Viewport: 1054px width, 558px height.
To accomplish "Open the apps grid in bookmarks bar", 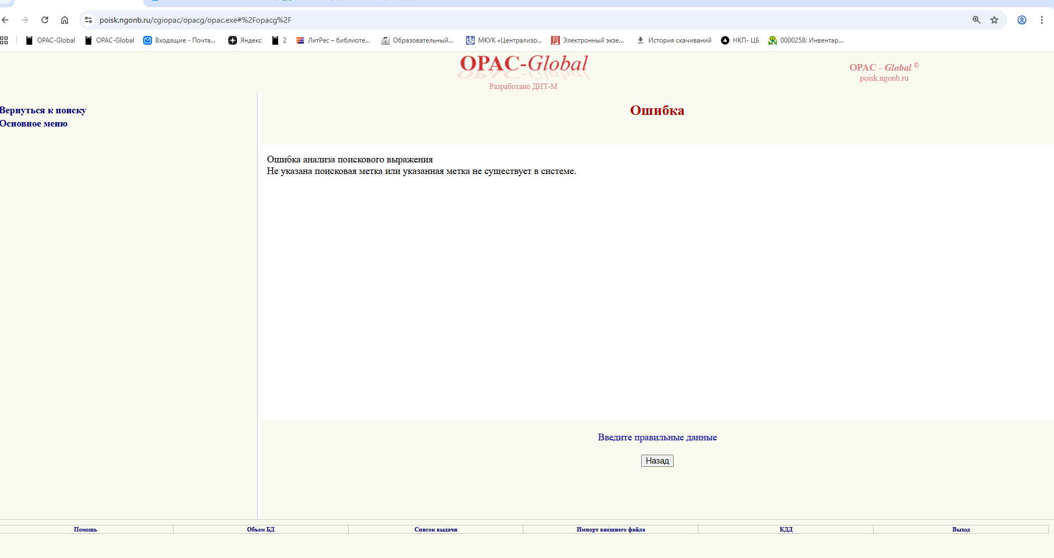I will [x=4, y=40].
